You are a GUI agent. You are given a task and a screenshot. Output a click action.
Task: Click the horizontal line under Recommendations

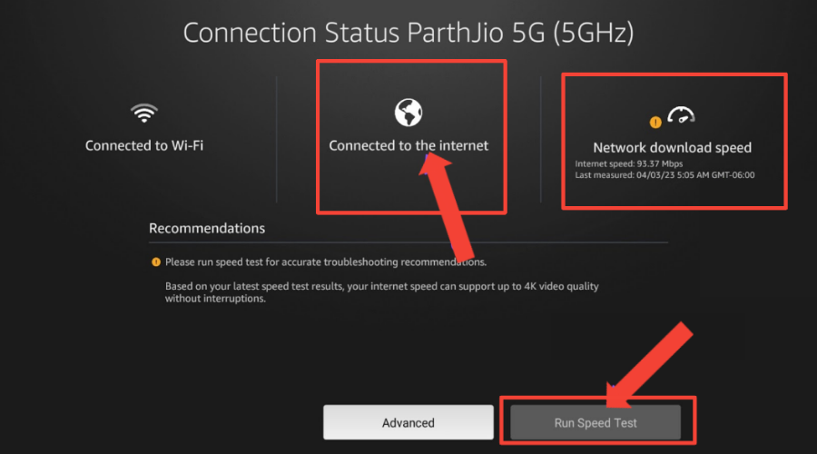(x=408, y=242)
